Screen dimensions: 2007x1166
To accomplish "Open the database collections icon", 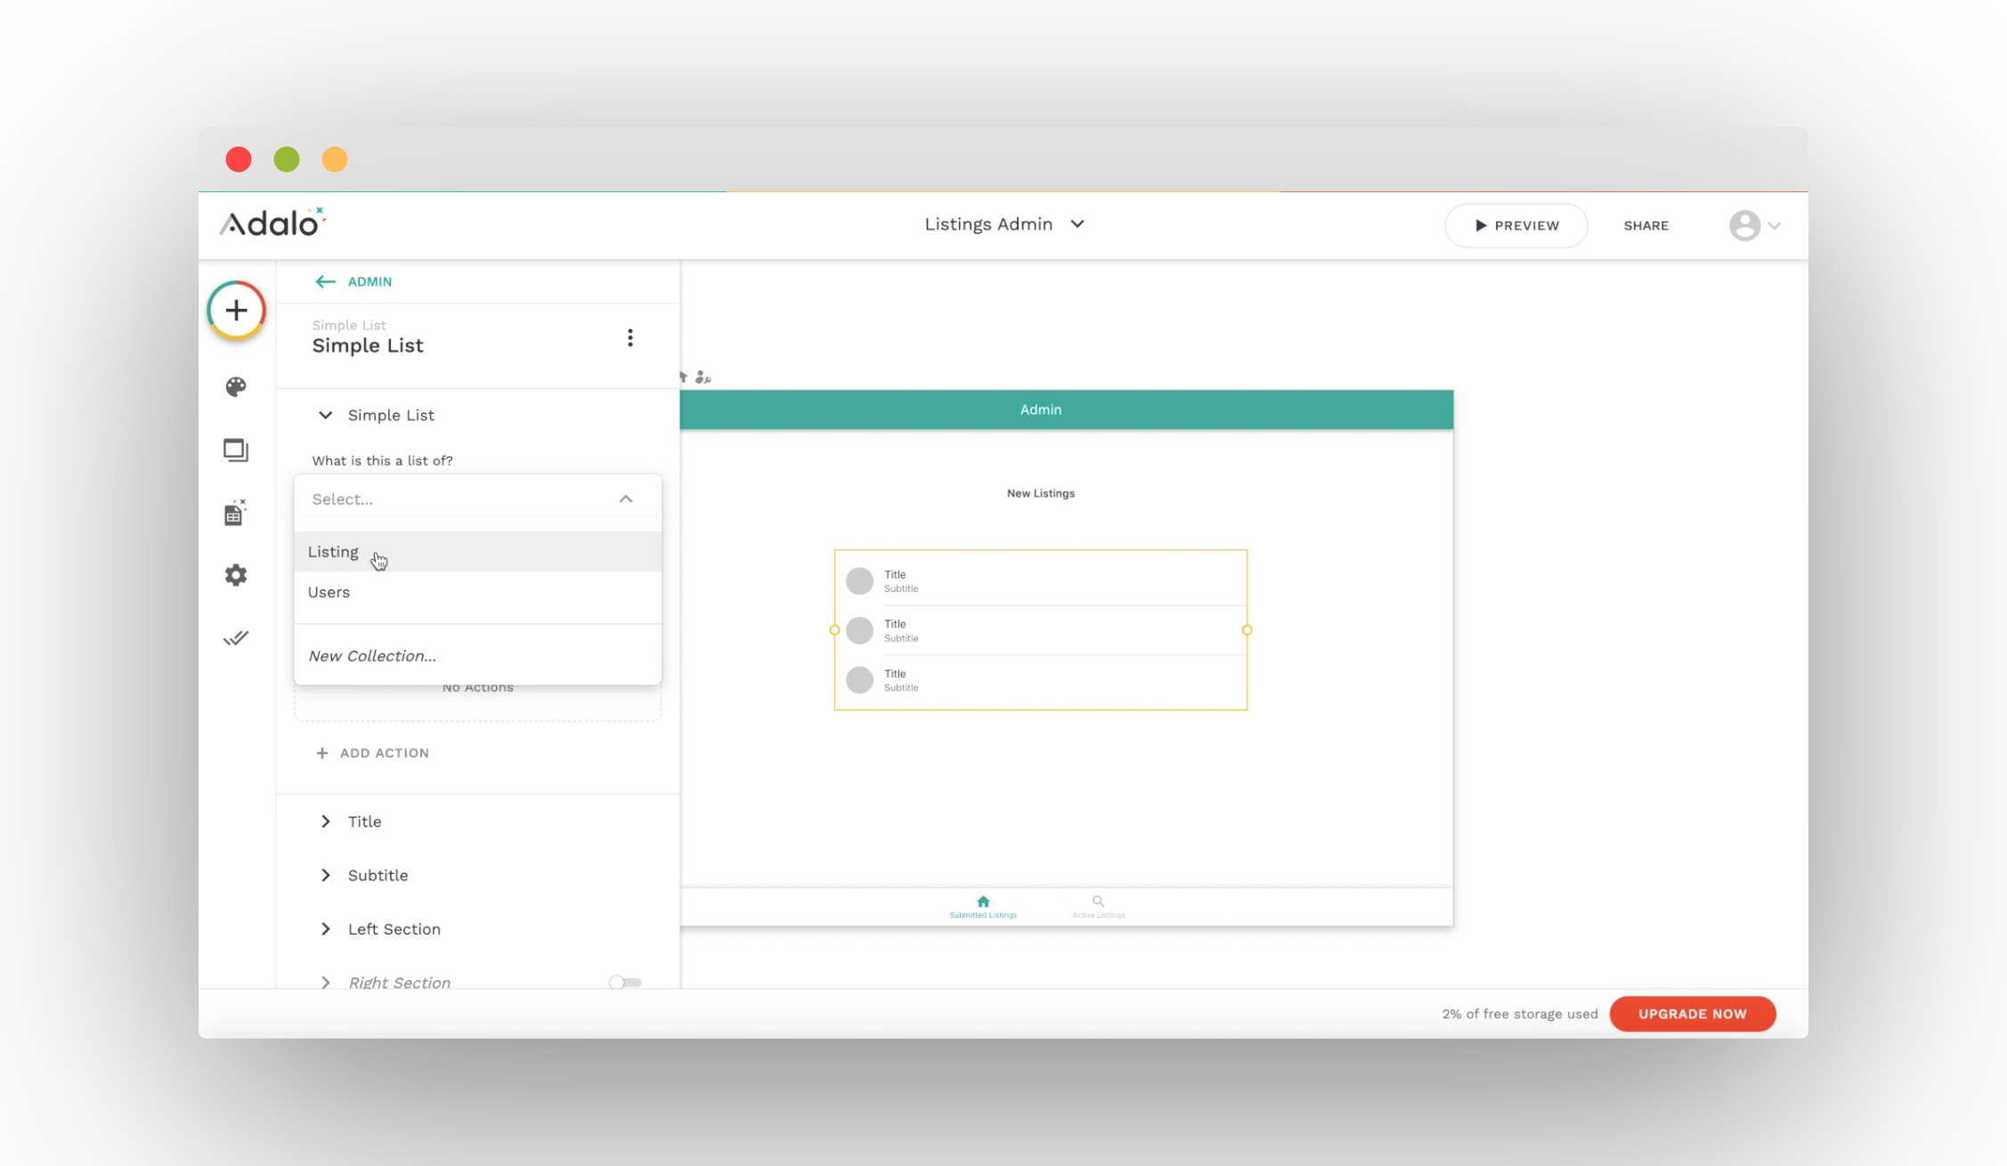I will [235, 514].
